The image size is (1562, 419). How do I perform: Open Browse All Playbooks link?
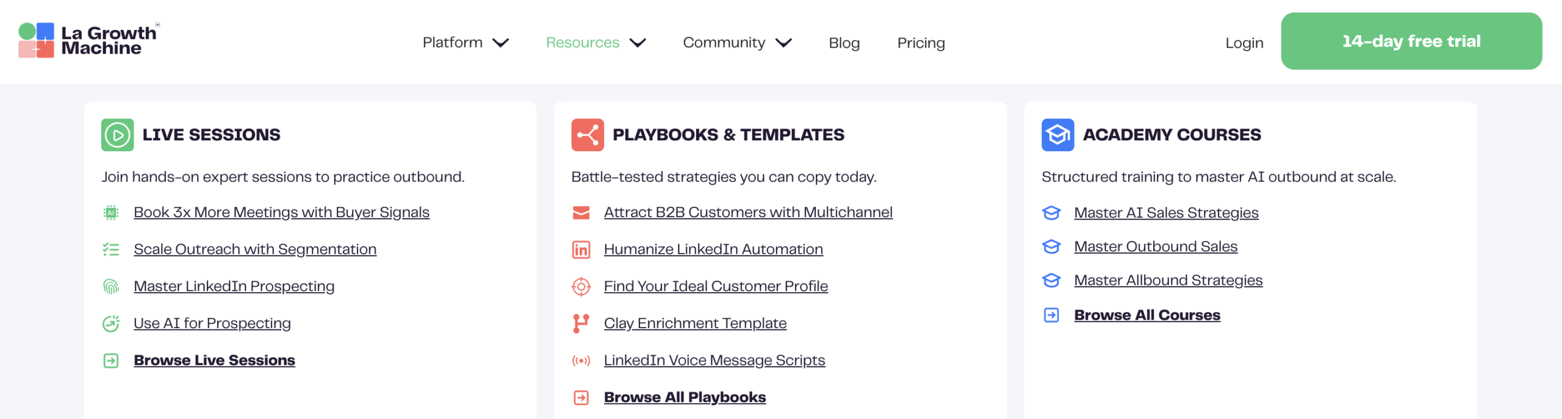(684, 397)
